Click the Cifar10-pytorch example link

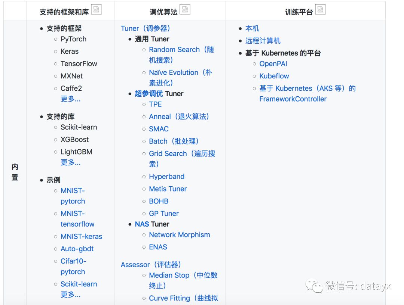point(73,266)
